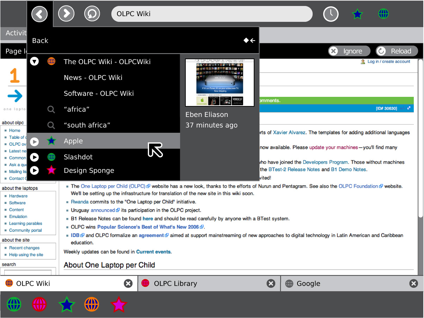Click the green globe icon in toolbar
424x318 pixels.
[x=383, y=14]
